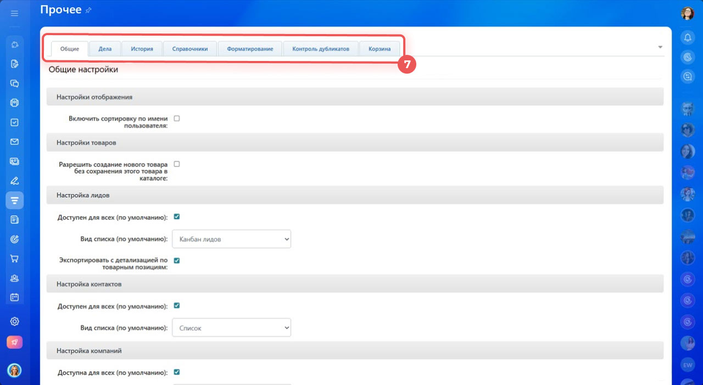Open the mail envelope icon in sidebar
The image size is (703, 385).
(15, 142)
